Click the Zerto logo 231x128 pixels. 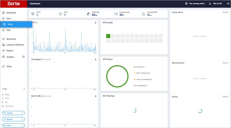pyautogui.click(x=13, y=4)
